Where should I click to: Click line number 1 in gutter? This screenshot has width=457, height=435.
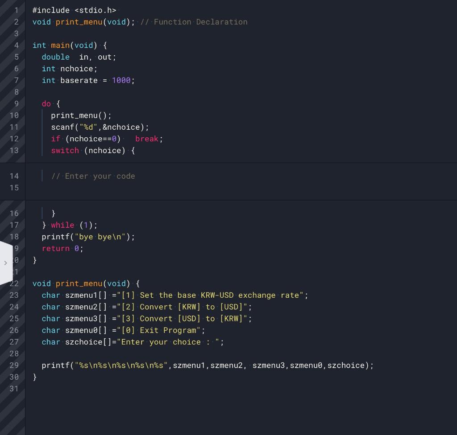click(x=17, y=10)
